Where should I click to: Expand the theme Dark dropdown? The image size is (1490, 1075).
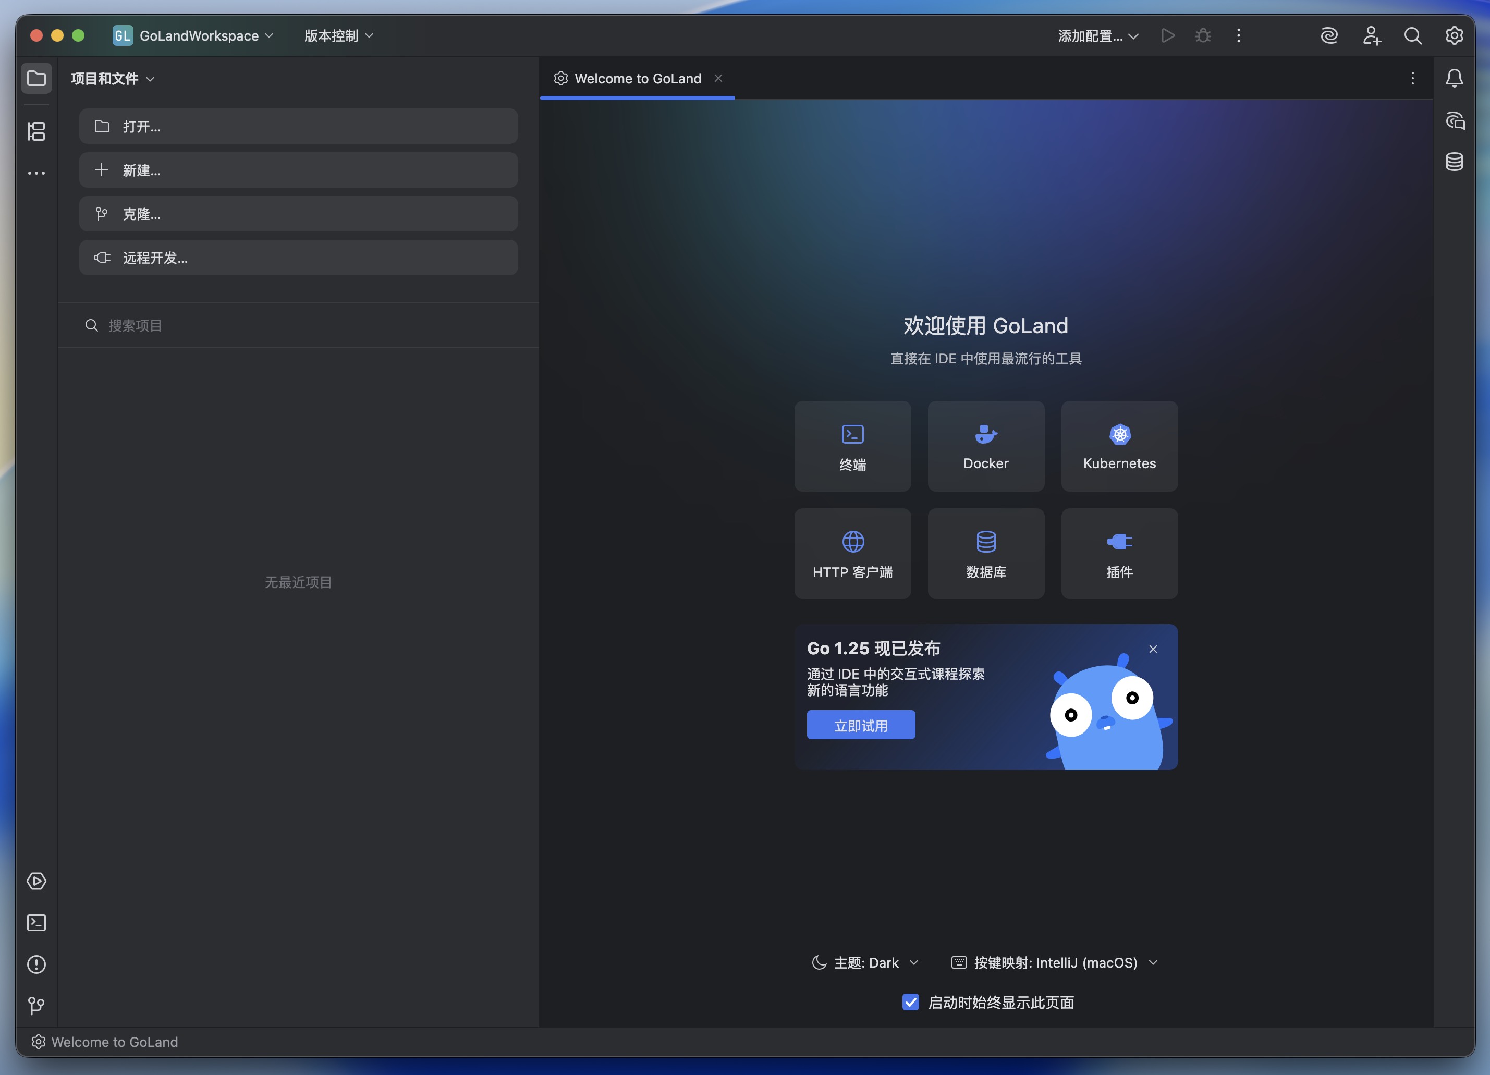pyautogui.click(x=866, y=962)
